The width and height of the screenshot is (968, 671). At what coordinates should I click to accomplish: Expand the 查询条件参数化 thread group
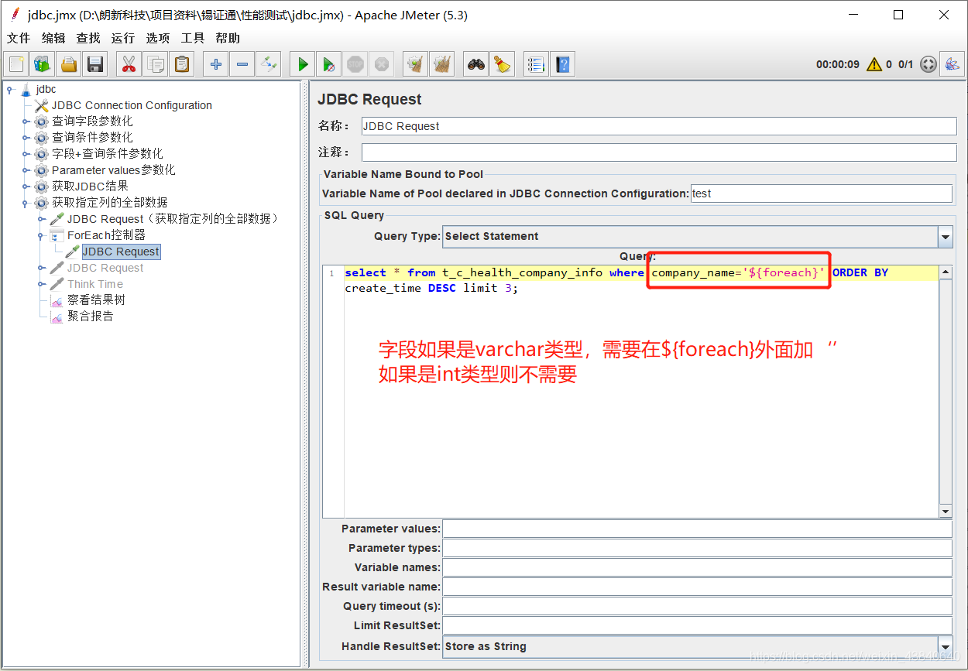click(x=26, y=138)
